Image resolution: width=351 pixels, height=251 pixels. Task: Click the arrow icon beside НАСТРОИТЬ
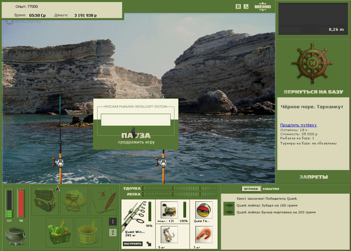(x=149, y=243)
